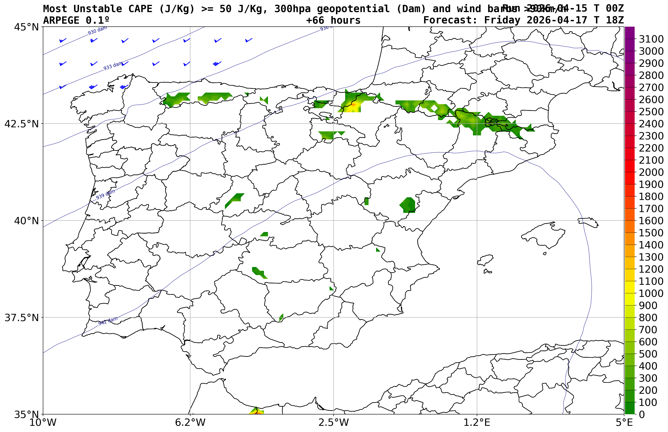Click the 42.5°N latitude axis label
Viewport: 668px width, 432px height.
[x=21, y=124]
